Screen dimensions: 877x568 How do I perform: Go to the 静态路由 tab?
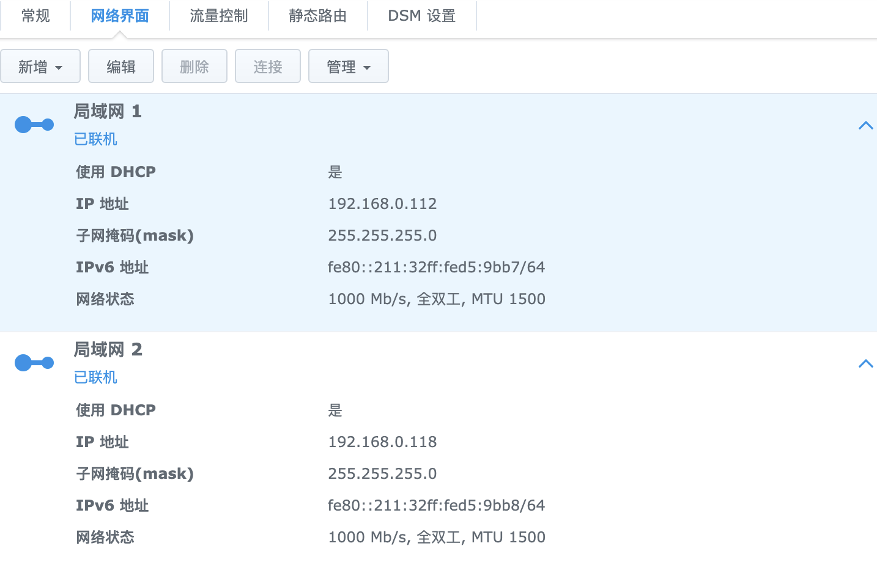point(318,16)
